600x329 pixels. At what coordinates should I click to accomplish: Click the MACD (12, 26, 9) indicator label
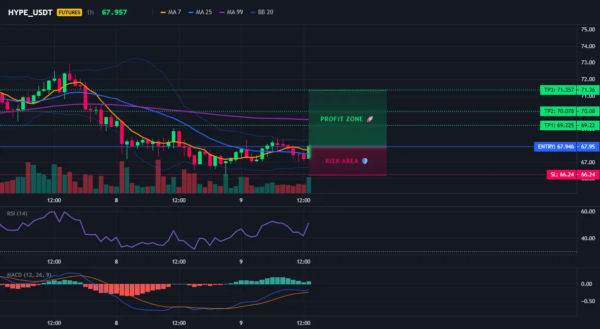pos(29,275)
